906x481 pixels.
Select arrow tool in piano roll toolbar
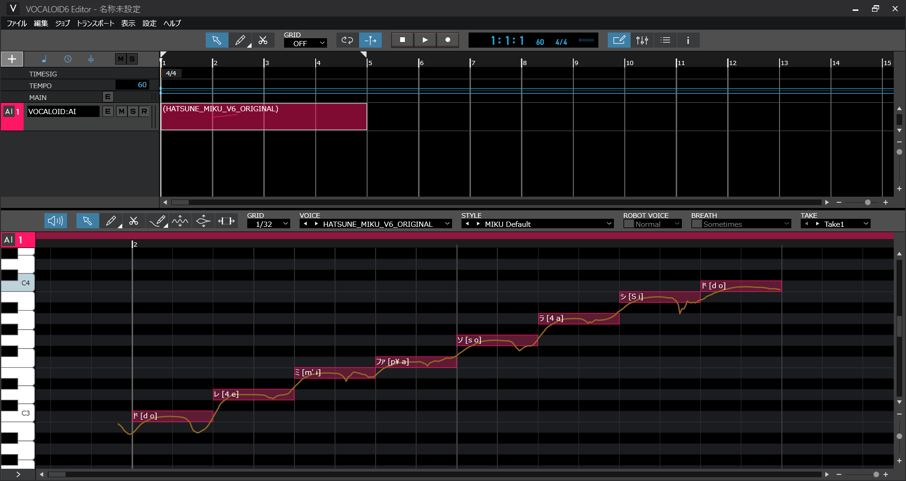pos(87,221)
